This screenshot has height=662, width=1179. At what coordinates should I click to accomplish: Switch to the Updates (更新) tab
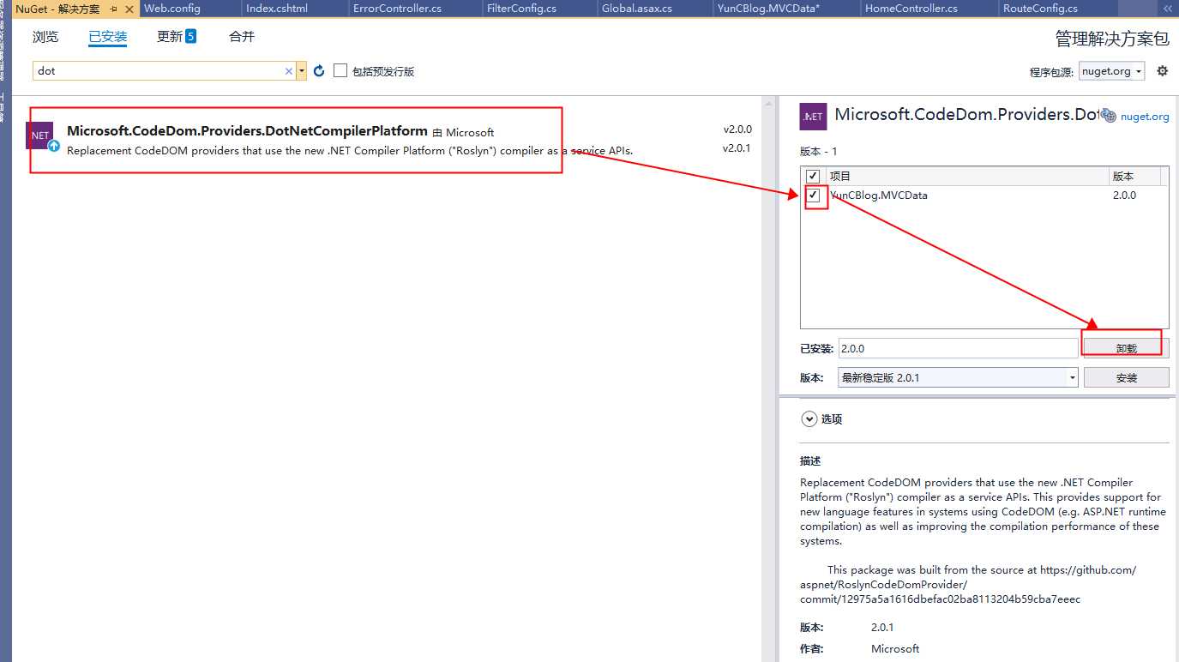point(170,37)
